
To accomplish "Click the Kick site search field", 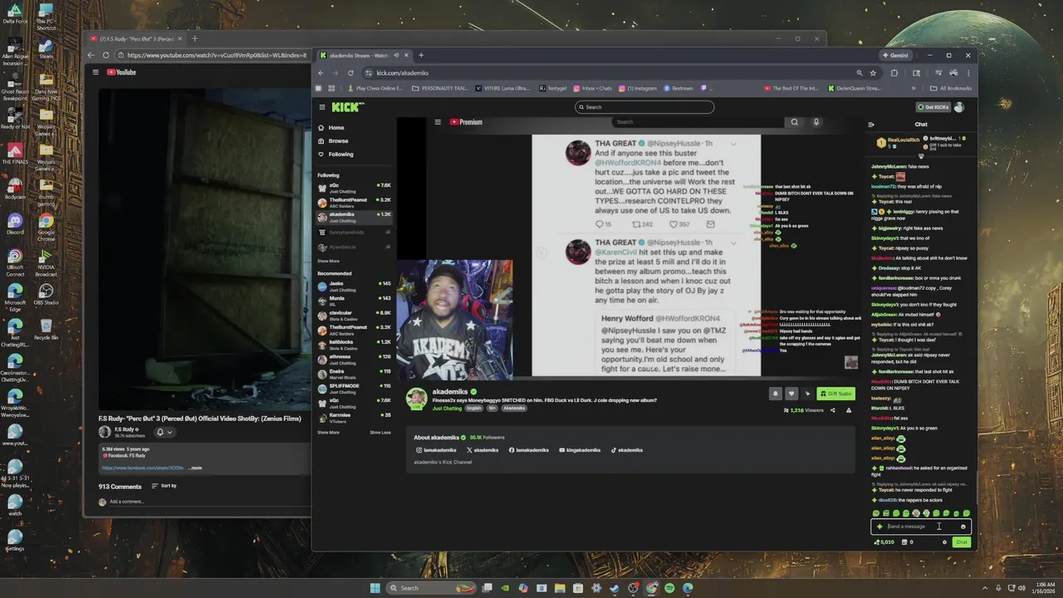I will click(x=644, y=107).
